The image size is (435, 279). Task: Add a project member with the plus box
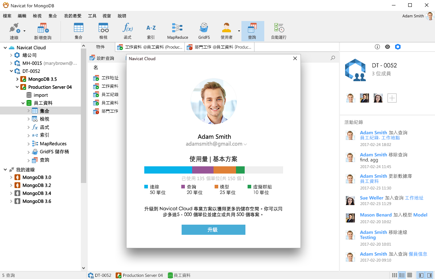pyautogui.click(x=392, y=98)
